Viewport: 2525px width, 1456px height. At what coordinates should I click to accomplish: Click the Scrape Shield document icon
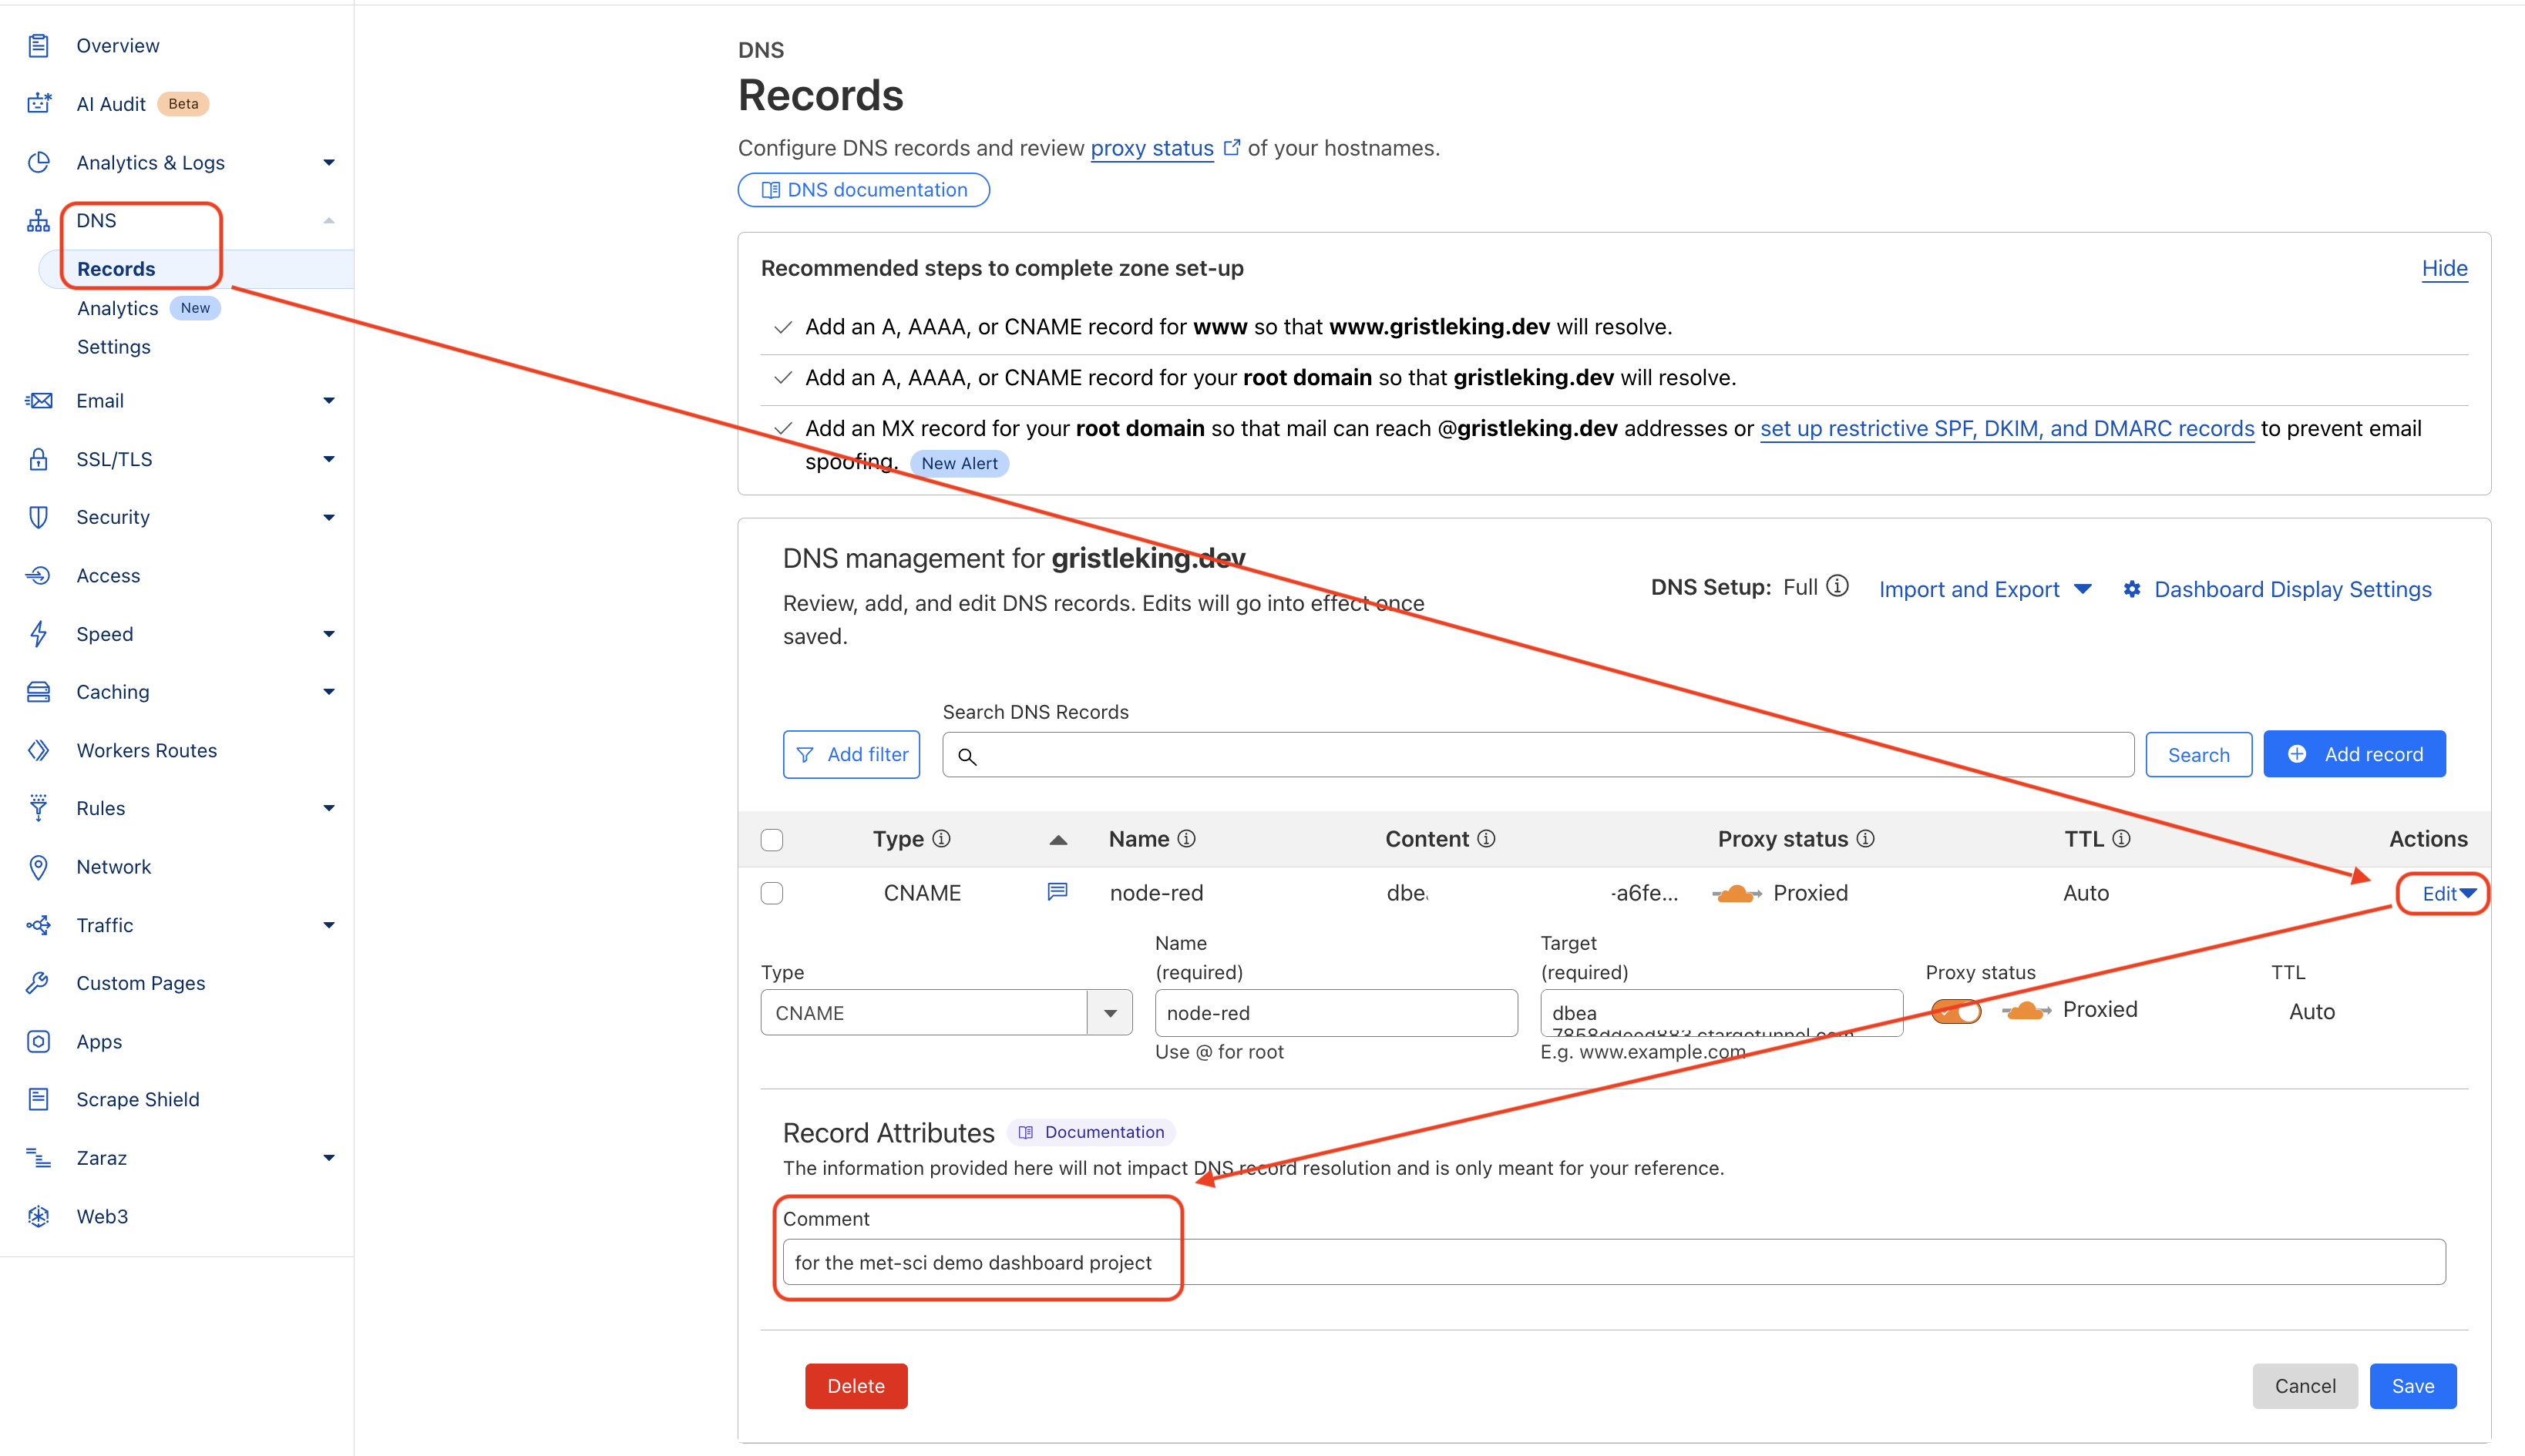(38, 1099)
